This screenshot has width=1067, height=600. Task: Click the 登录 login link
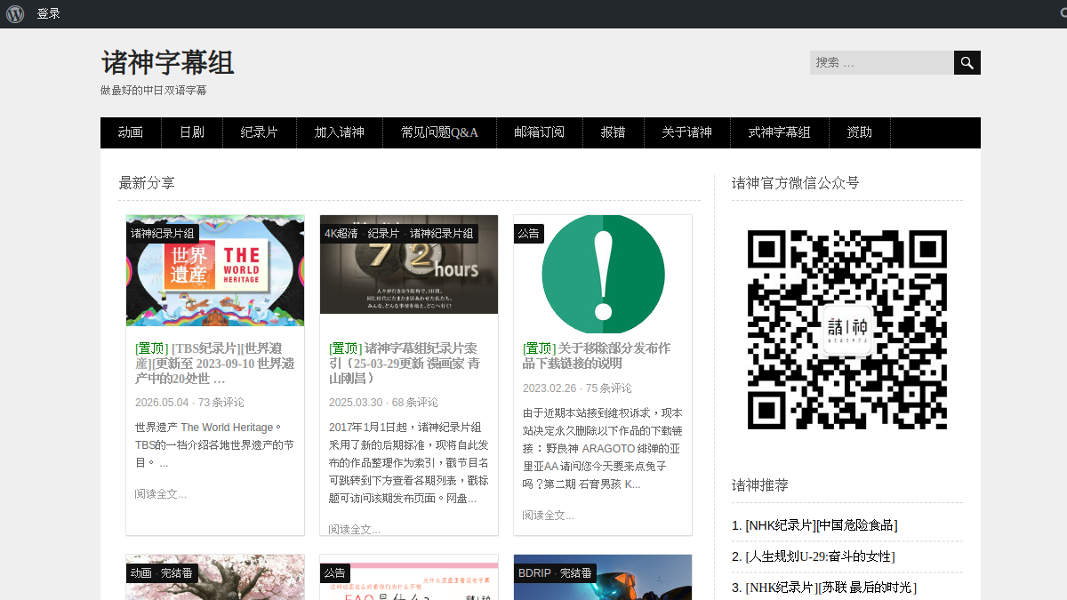[49, 14]
